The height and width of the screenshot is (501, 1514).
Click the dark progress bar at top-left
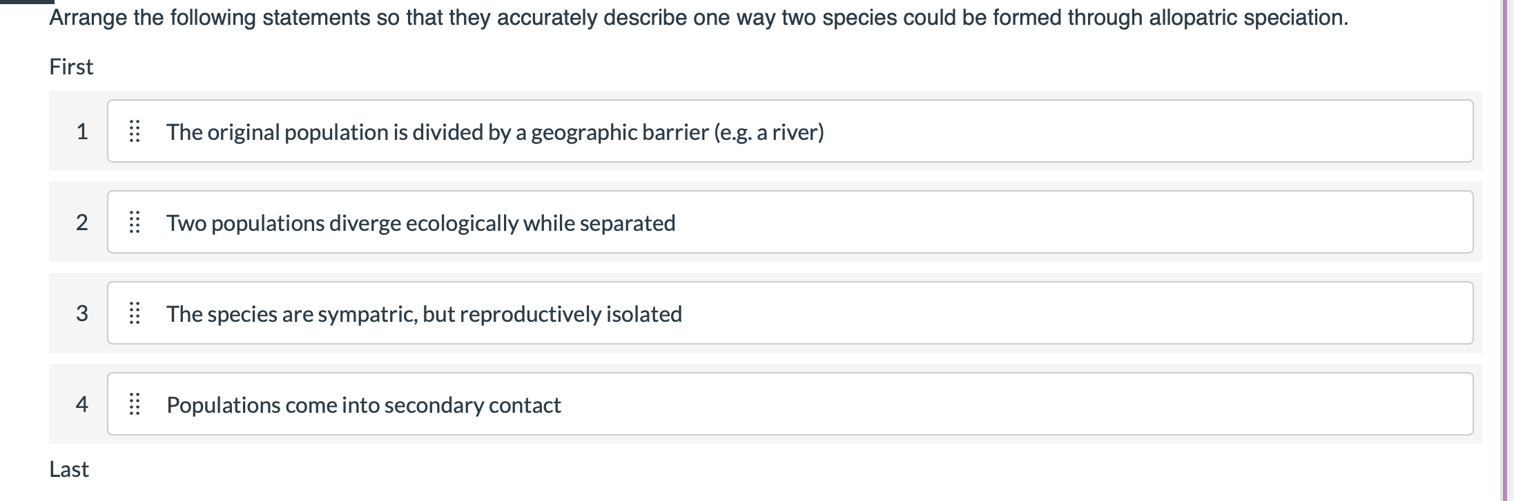tap(26, 2)
